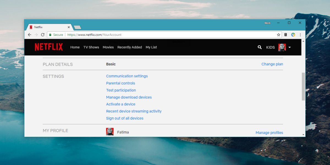Click the URL address bar
This screenshot has width=330, height=165.
tap(165, 35)
